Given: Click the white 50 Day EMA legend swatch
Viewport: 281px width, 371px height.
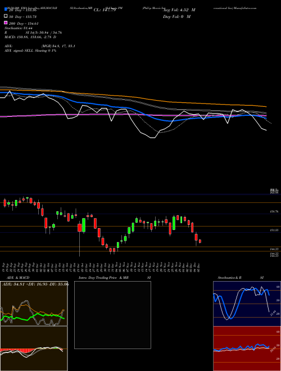Looking at the screenshot, I should click(6, 16).
